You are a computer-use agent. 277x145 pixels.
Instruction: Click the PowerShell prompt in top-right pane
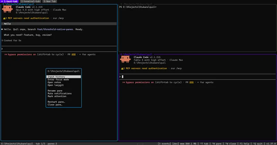click(x=138, y=7)
